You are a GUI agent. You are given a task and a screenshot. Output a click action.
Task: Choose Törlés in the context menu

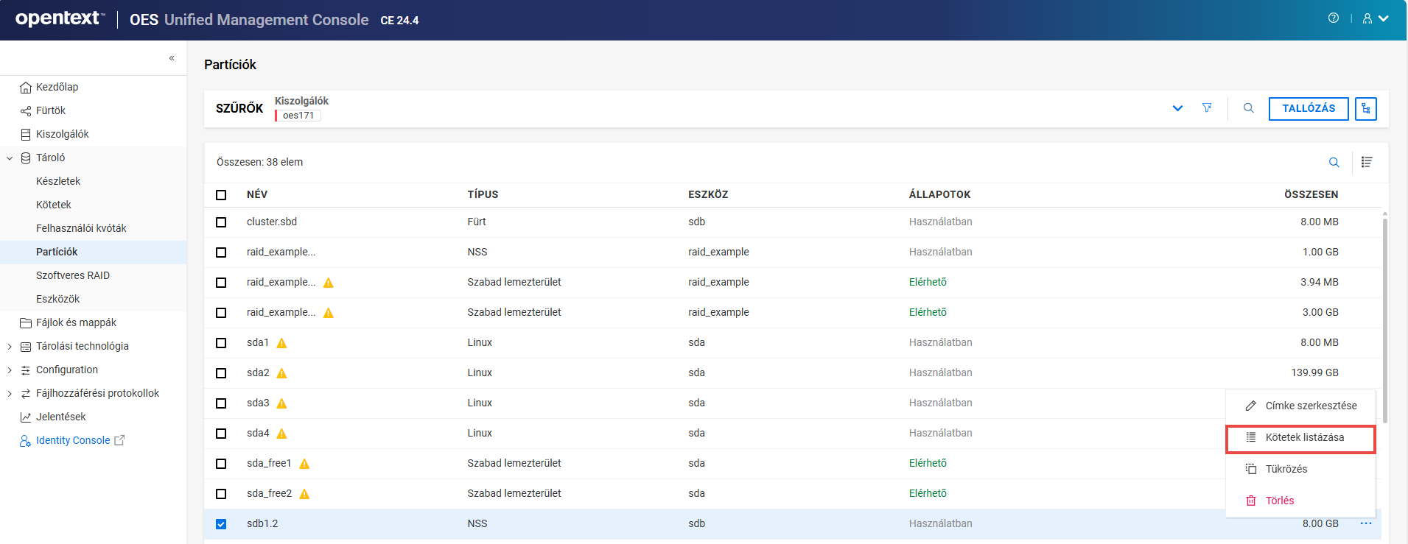point(1279,501)
